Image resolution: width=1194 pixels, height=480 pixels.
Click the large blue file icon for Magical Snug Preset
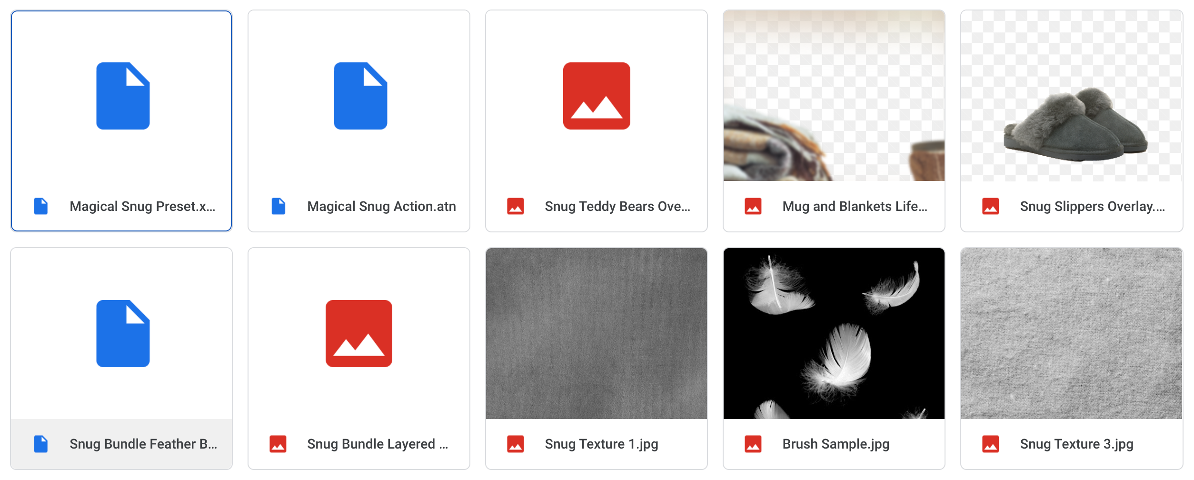click(x=123, y=96)
